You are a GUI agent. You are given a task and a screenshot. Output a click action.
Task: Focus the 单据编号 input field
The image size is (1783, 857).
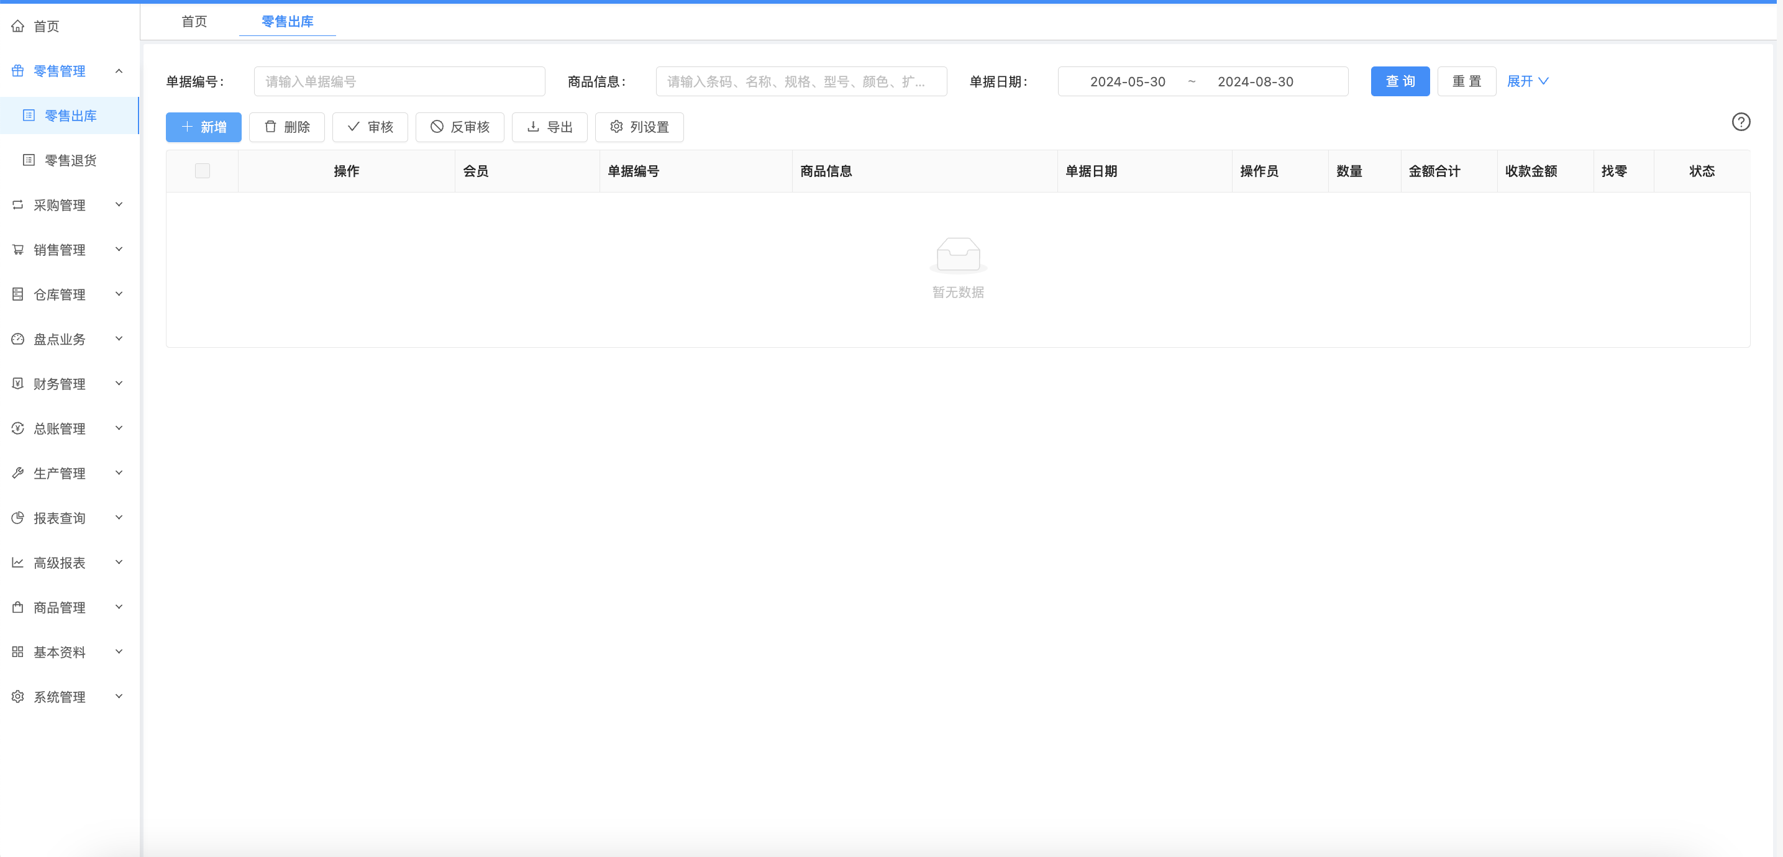tap(399, 81)
